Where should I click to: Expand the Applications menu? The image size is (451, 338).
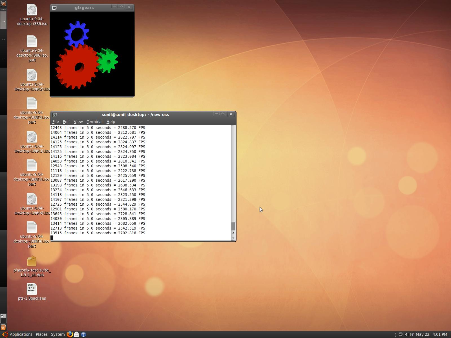point(21,334)
